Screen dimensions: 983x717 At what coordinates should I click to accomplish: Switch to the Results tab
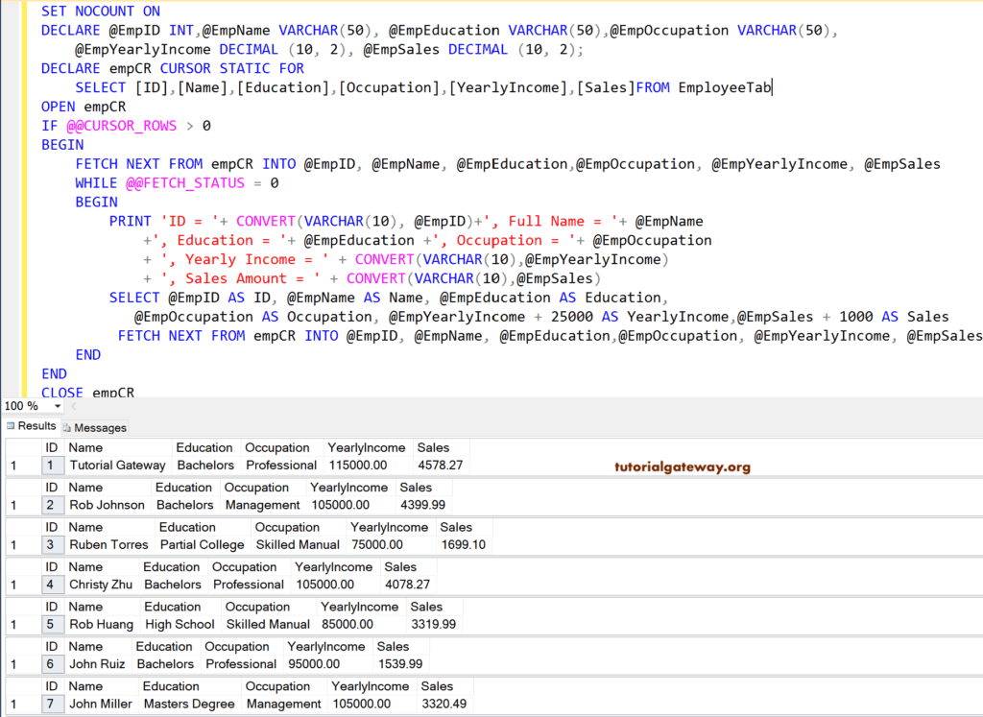click(x=31, y=426)
